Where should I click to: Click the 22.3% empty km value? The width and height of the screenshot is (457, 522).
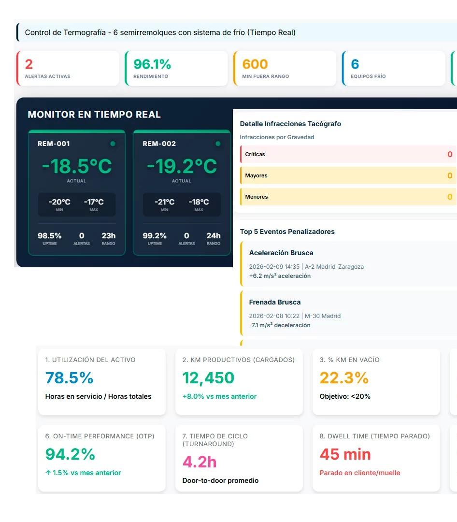click(x=344, y=378)
